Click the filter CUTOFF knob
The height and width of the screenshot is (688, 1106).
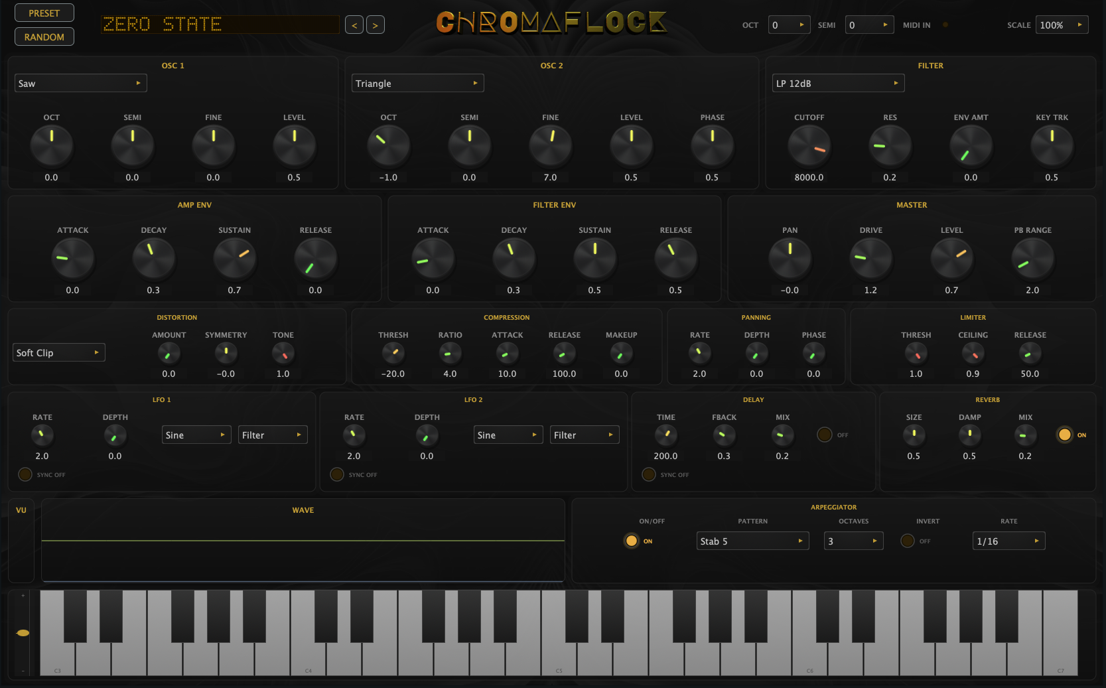(x=809, y=145)
